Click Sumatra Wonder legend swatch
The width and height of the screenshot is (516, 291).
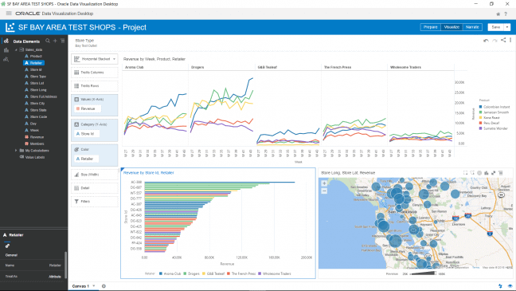(x=480, y=128)
